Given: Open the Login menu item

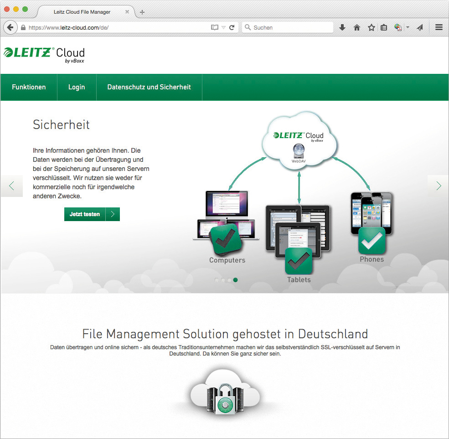Looking at the screenshot, I should point(77,87).
